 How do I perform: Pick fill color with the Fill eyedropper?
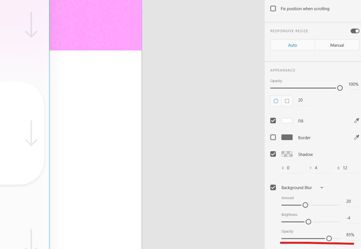pyautogui.click(x=356, y=120)
